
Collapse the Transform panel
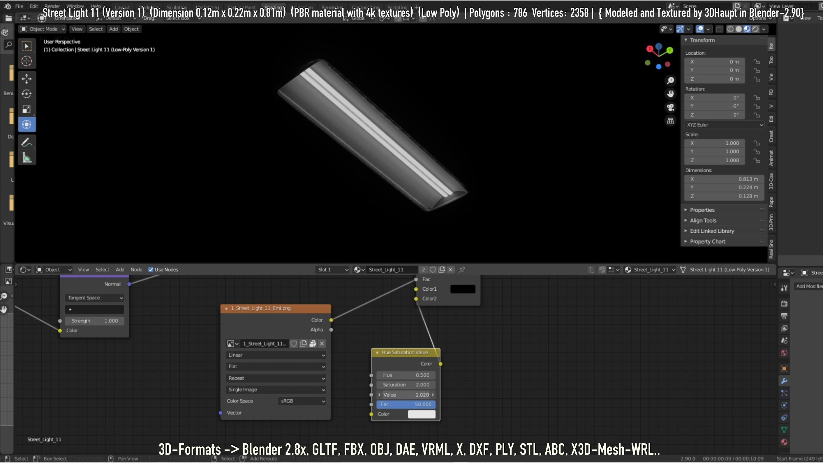click(702, 40)
